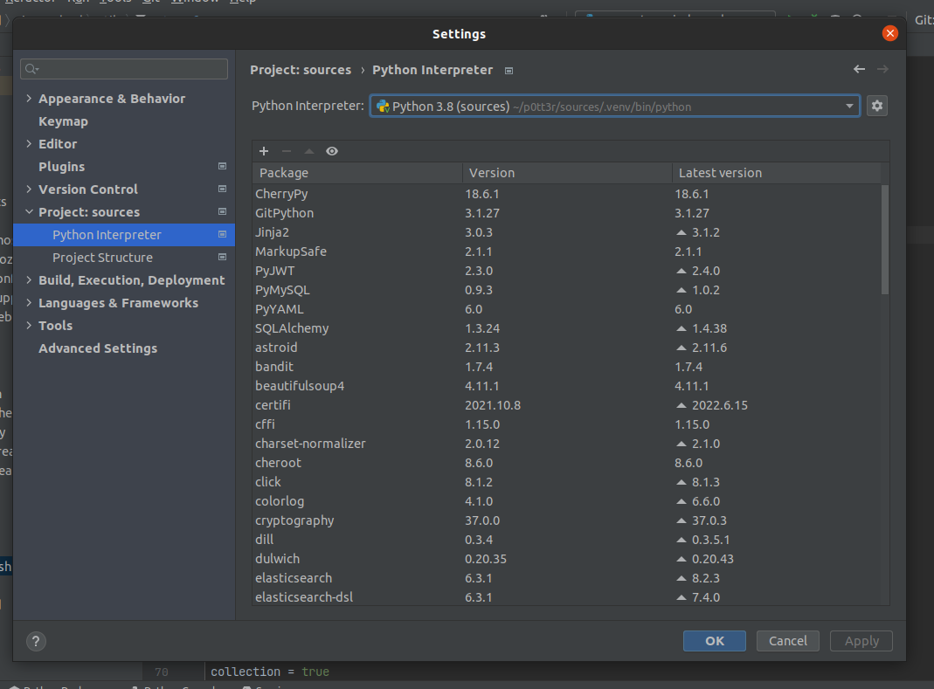Expand Build, Execution, Deployment section
Screen dimensions: 934x689
(29, 280)
